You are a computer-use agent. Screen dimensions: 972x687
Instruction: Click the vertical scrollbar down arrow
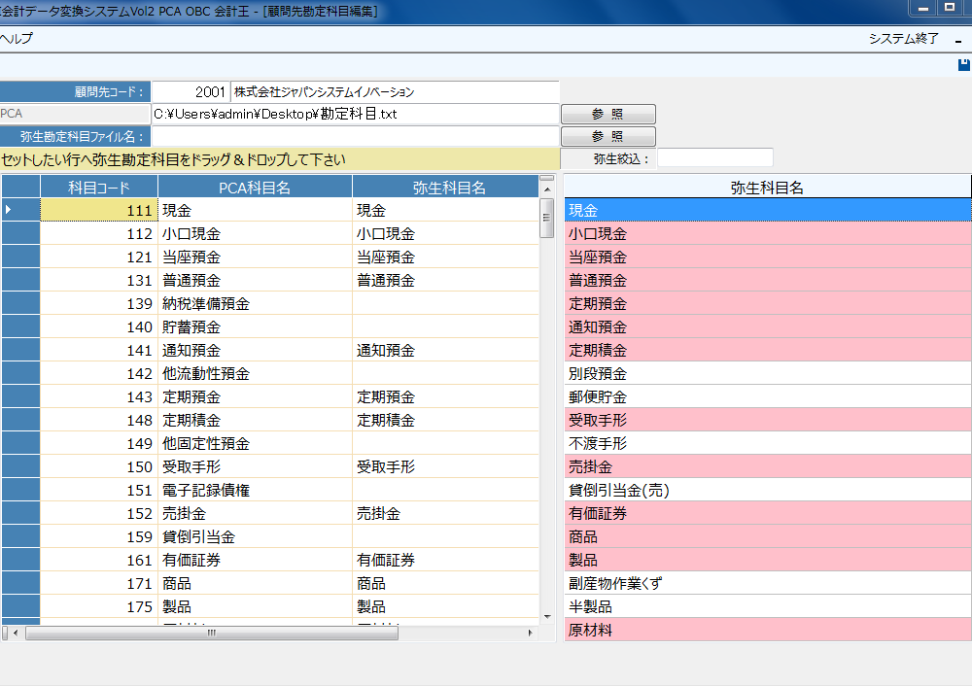coord(546,616)
